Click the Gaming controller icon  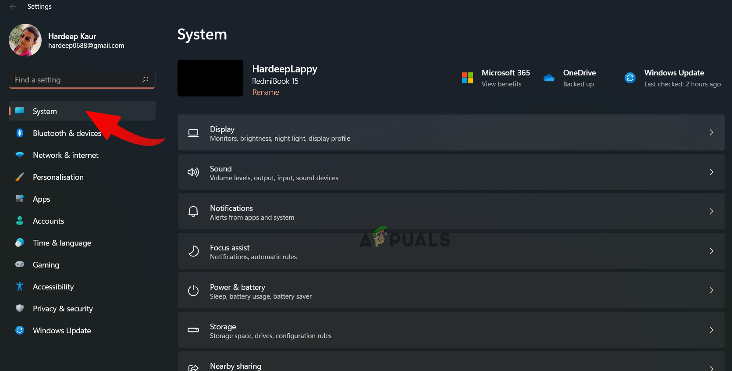[20, 264]
